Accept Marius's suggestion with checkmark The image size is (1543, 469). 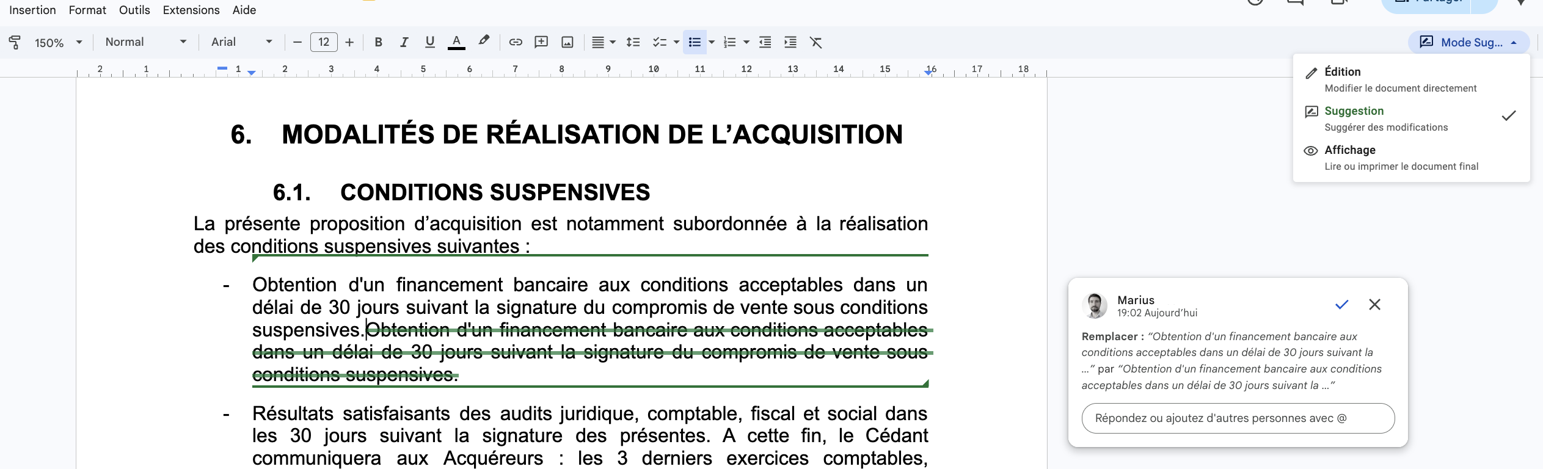coord(1341,304)
